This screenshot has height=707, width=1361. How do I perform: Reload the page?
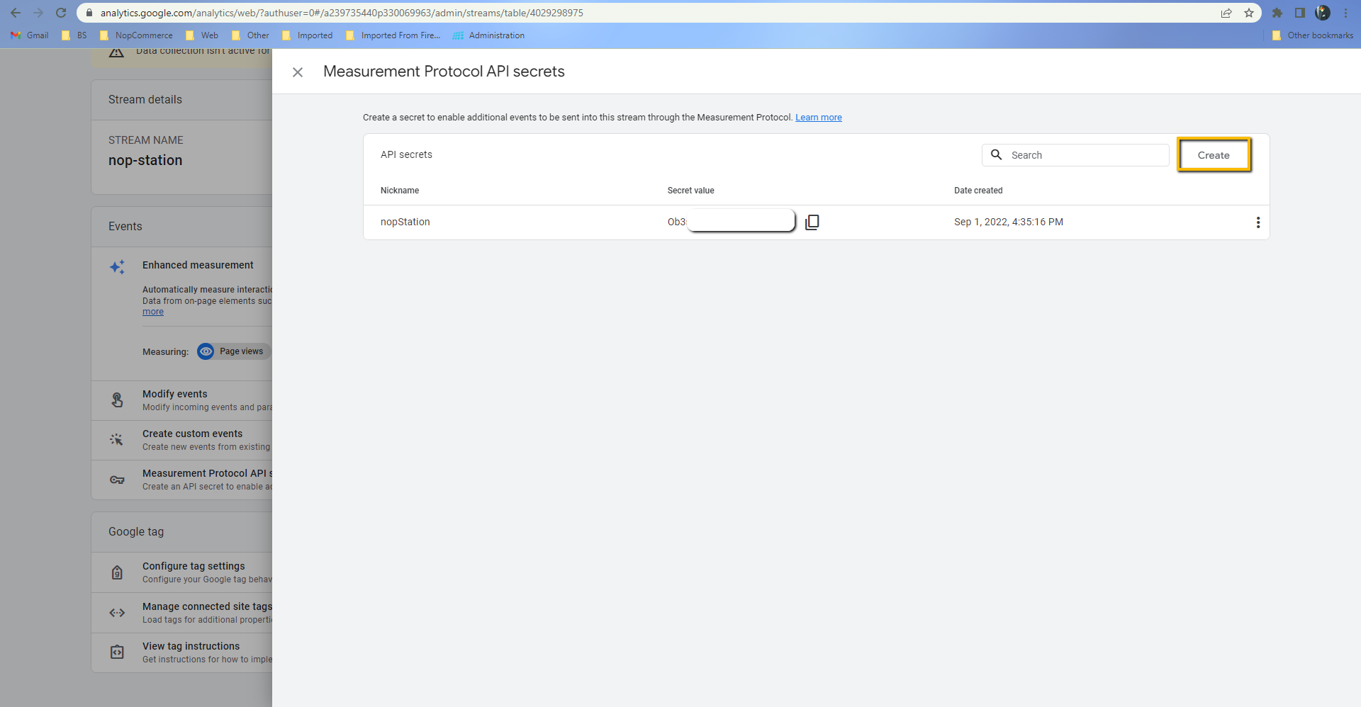tap(61, 13)
